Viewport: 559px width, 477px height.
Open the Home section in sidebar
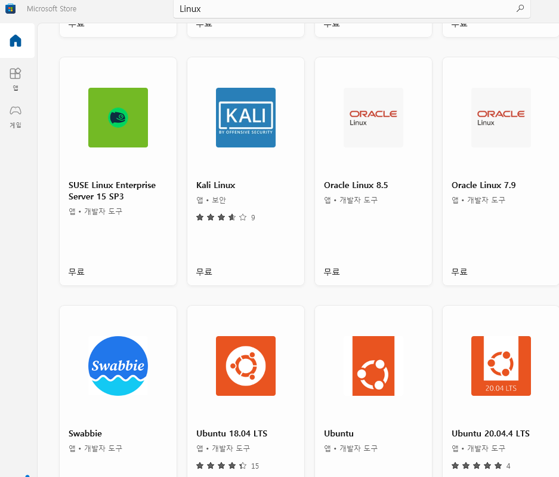pyautogui.click(x=16, y=41)
